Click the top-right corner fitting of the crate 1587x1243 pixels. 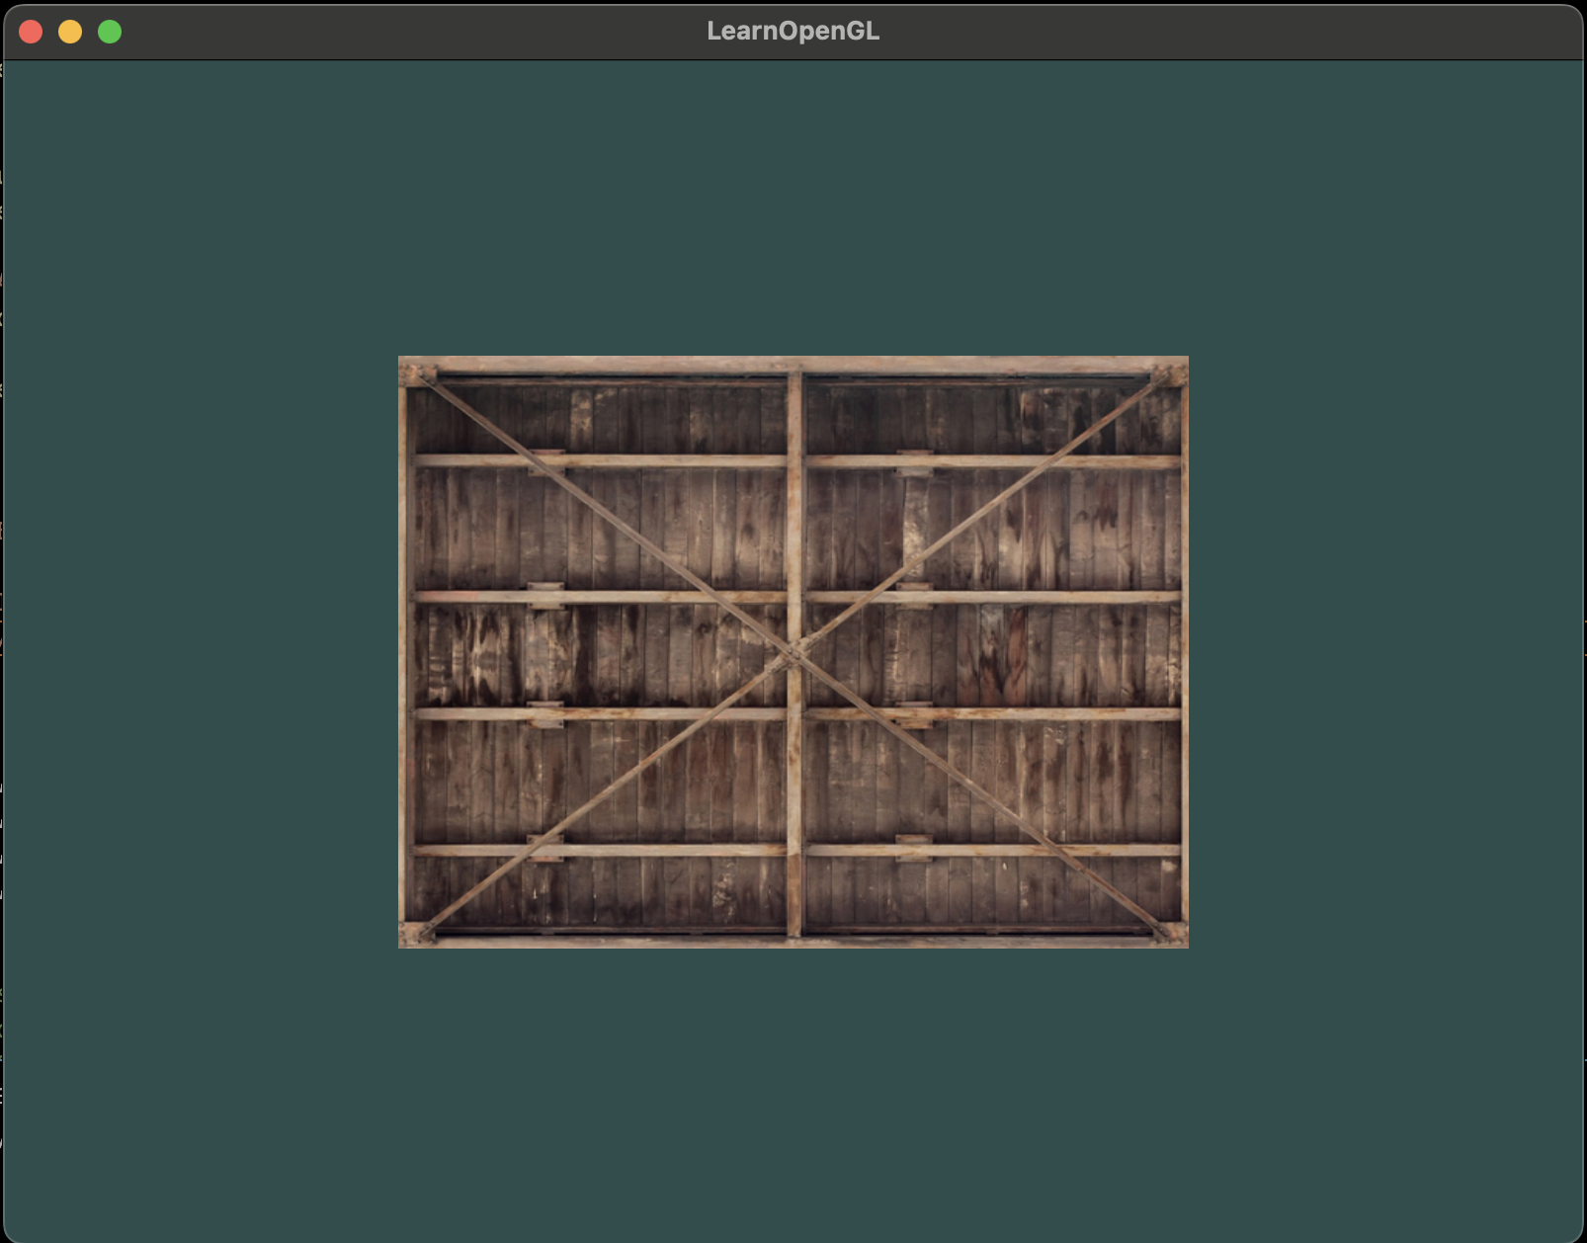[1171, 373]
